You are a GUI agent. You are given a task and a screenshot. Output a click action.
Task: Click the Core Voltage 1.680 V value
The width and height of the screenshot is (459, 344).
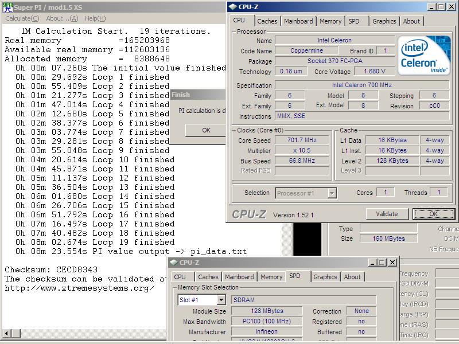pos(375,71)
